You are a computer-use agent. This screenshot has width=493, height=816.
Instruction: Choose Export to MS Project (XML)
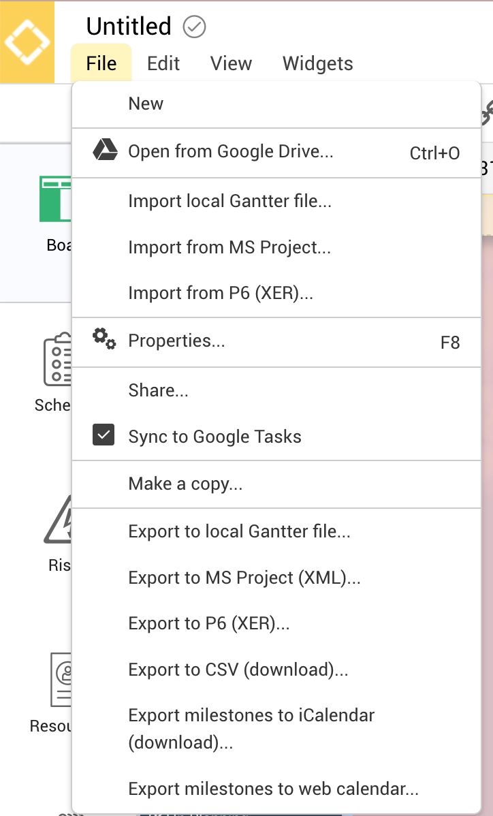coord(276,578)
